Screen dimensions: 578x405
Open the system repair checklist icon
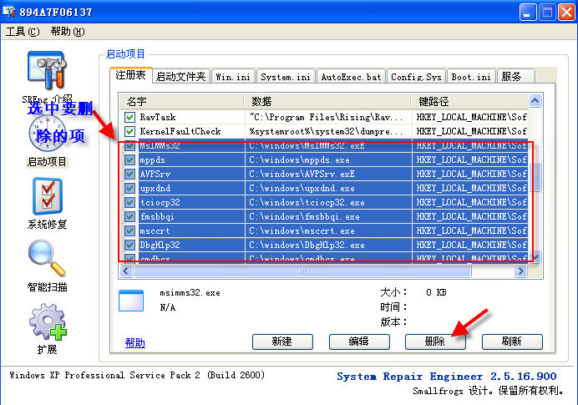click(x=47, y=196)
